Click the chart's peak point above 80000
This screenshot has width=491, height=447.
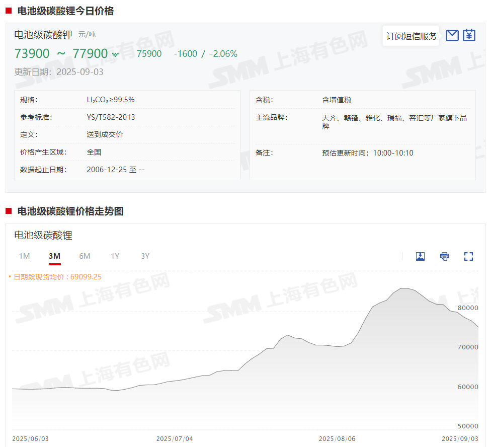(x=403, y=288)
